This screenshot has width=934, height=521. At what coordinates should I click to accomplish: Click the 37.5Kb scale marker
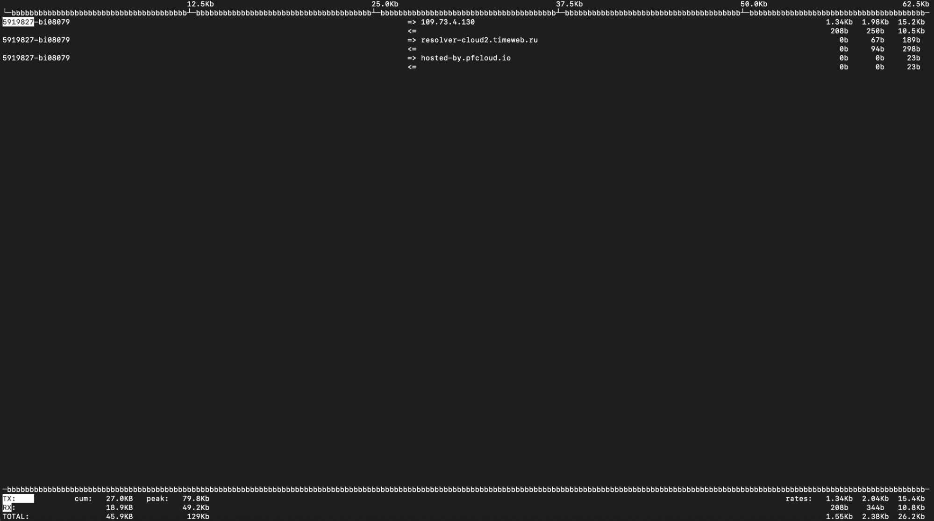click(569, 4)
